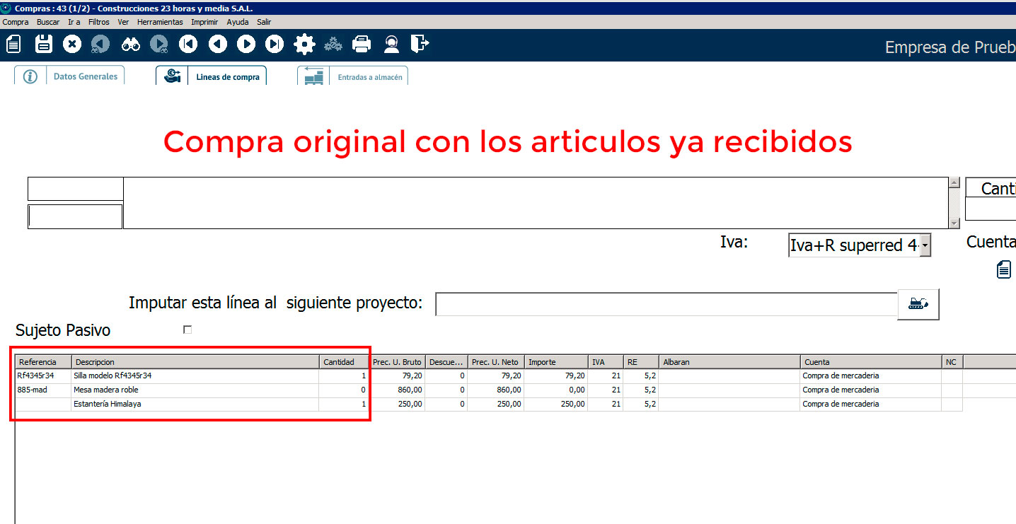Click the exit door icon
1016x524 pixels.
(420, 45)
